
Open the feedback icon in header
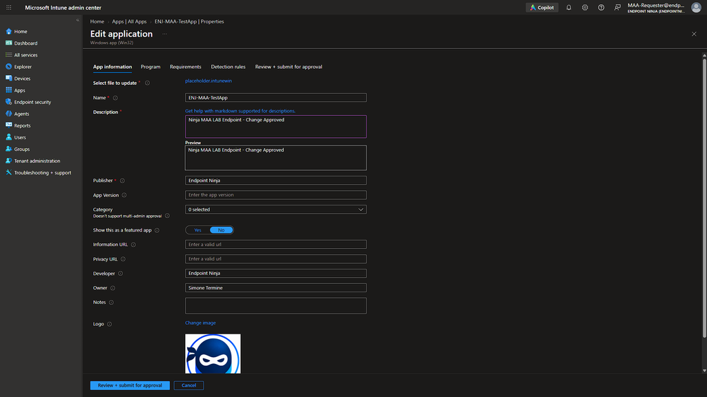pyautogui.click(x=617, y=8)
